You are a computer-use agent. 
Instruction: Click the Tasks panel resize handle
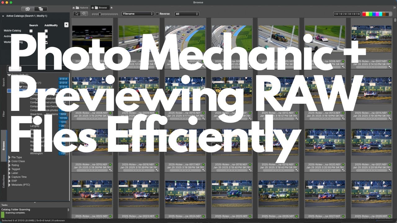tap(35, 202)
